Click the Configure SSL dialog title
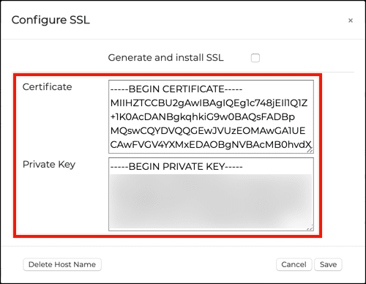366x284 pixels. pyautogui.click(x=51, y=20)
